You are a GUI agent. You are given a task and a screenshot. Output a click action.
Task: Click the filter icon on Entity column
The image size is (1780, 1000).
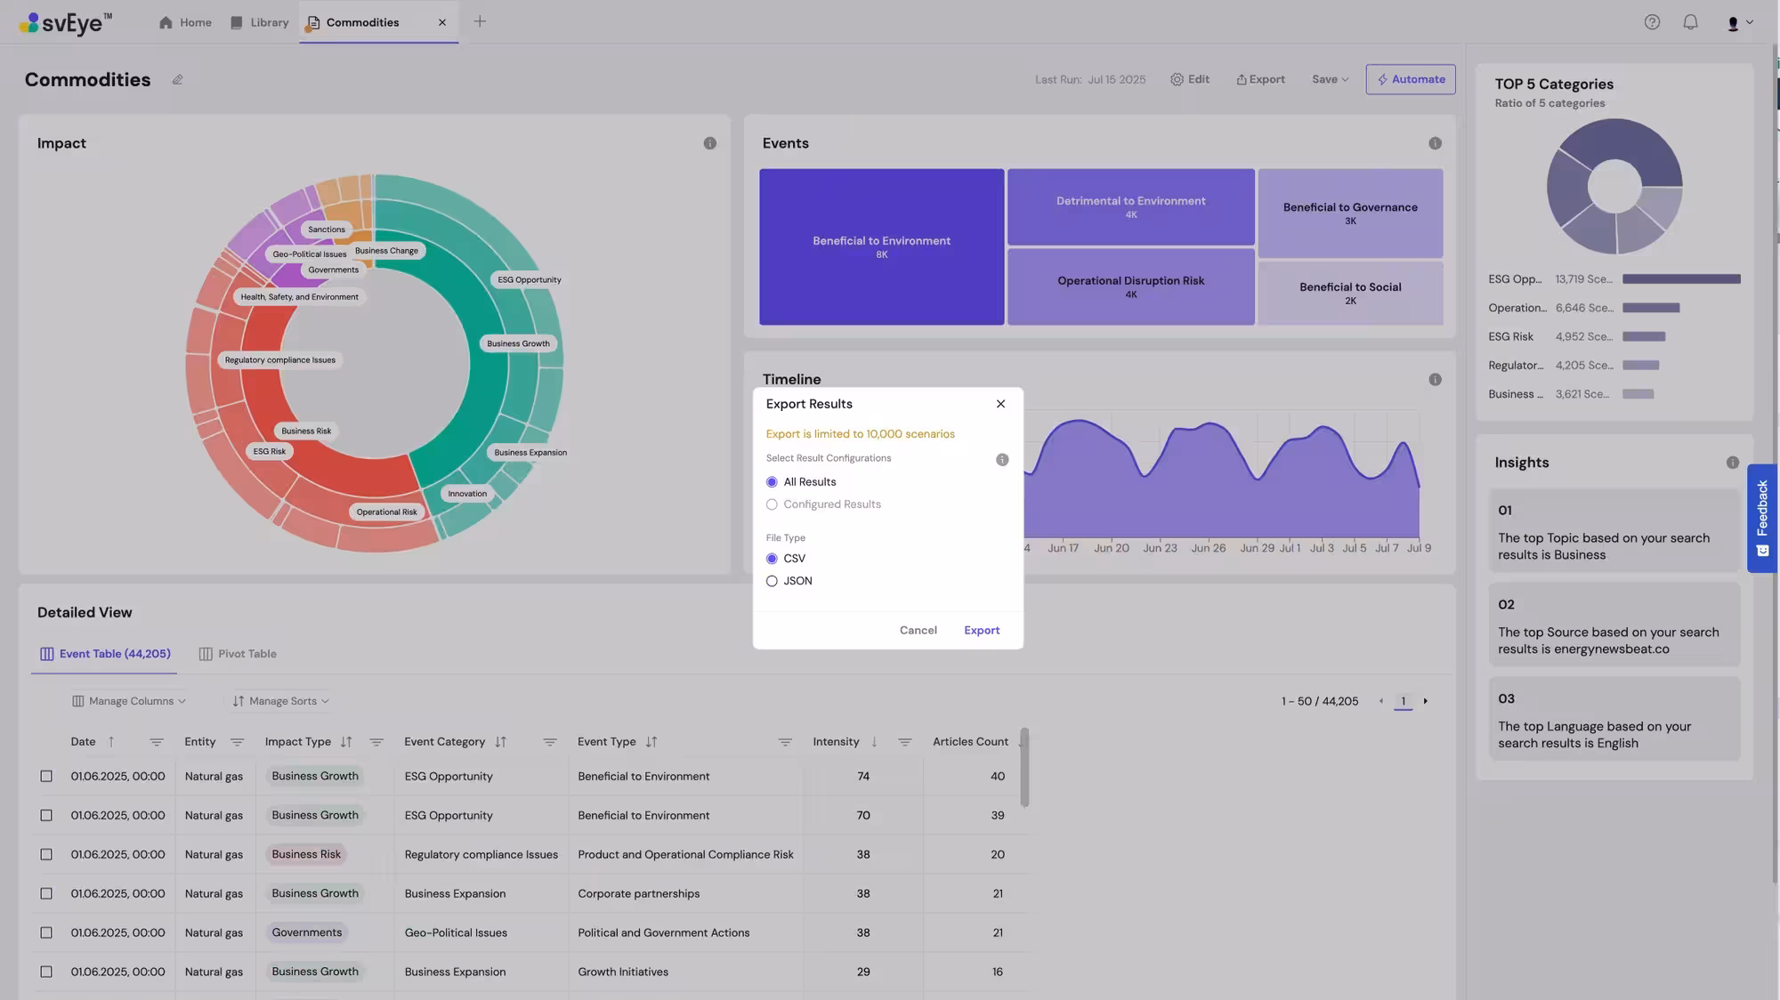[237, 742]
